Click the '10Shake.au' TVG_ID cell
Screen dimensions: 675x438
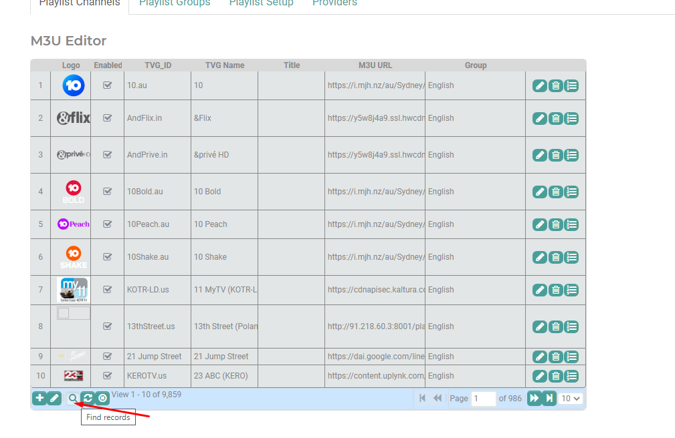[x=158, y=256]
